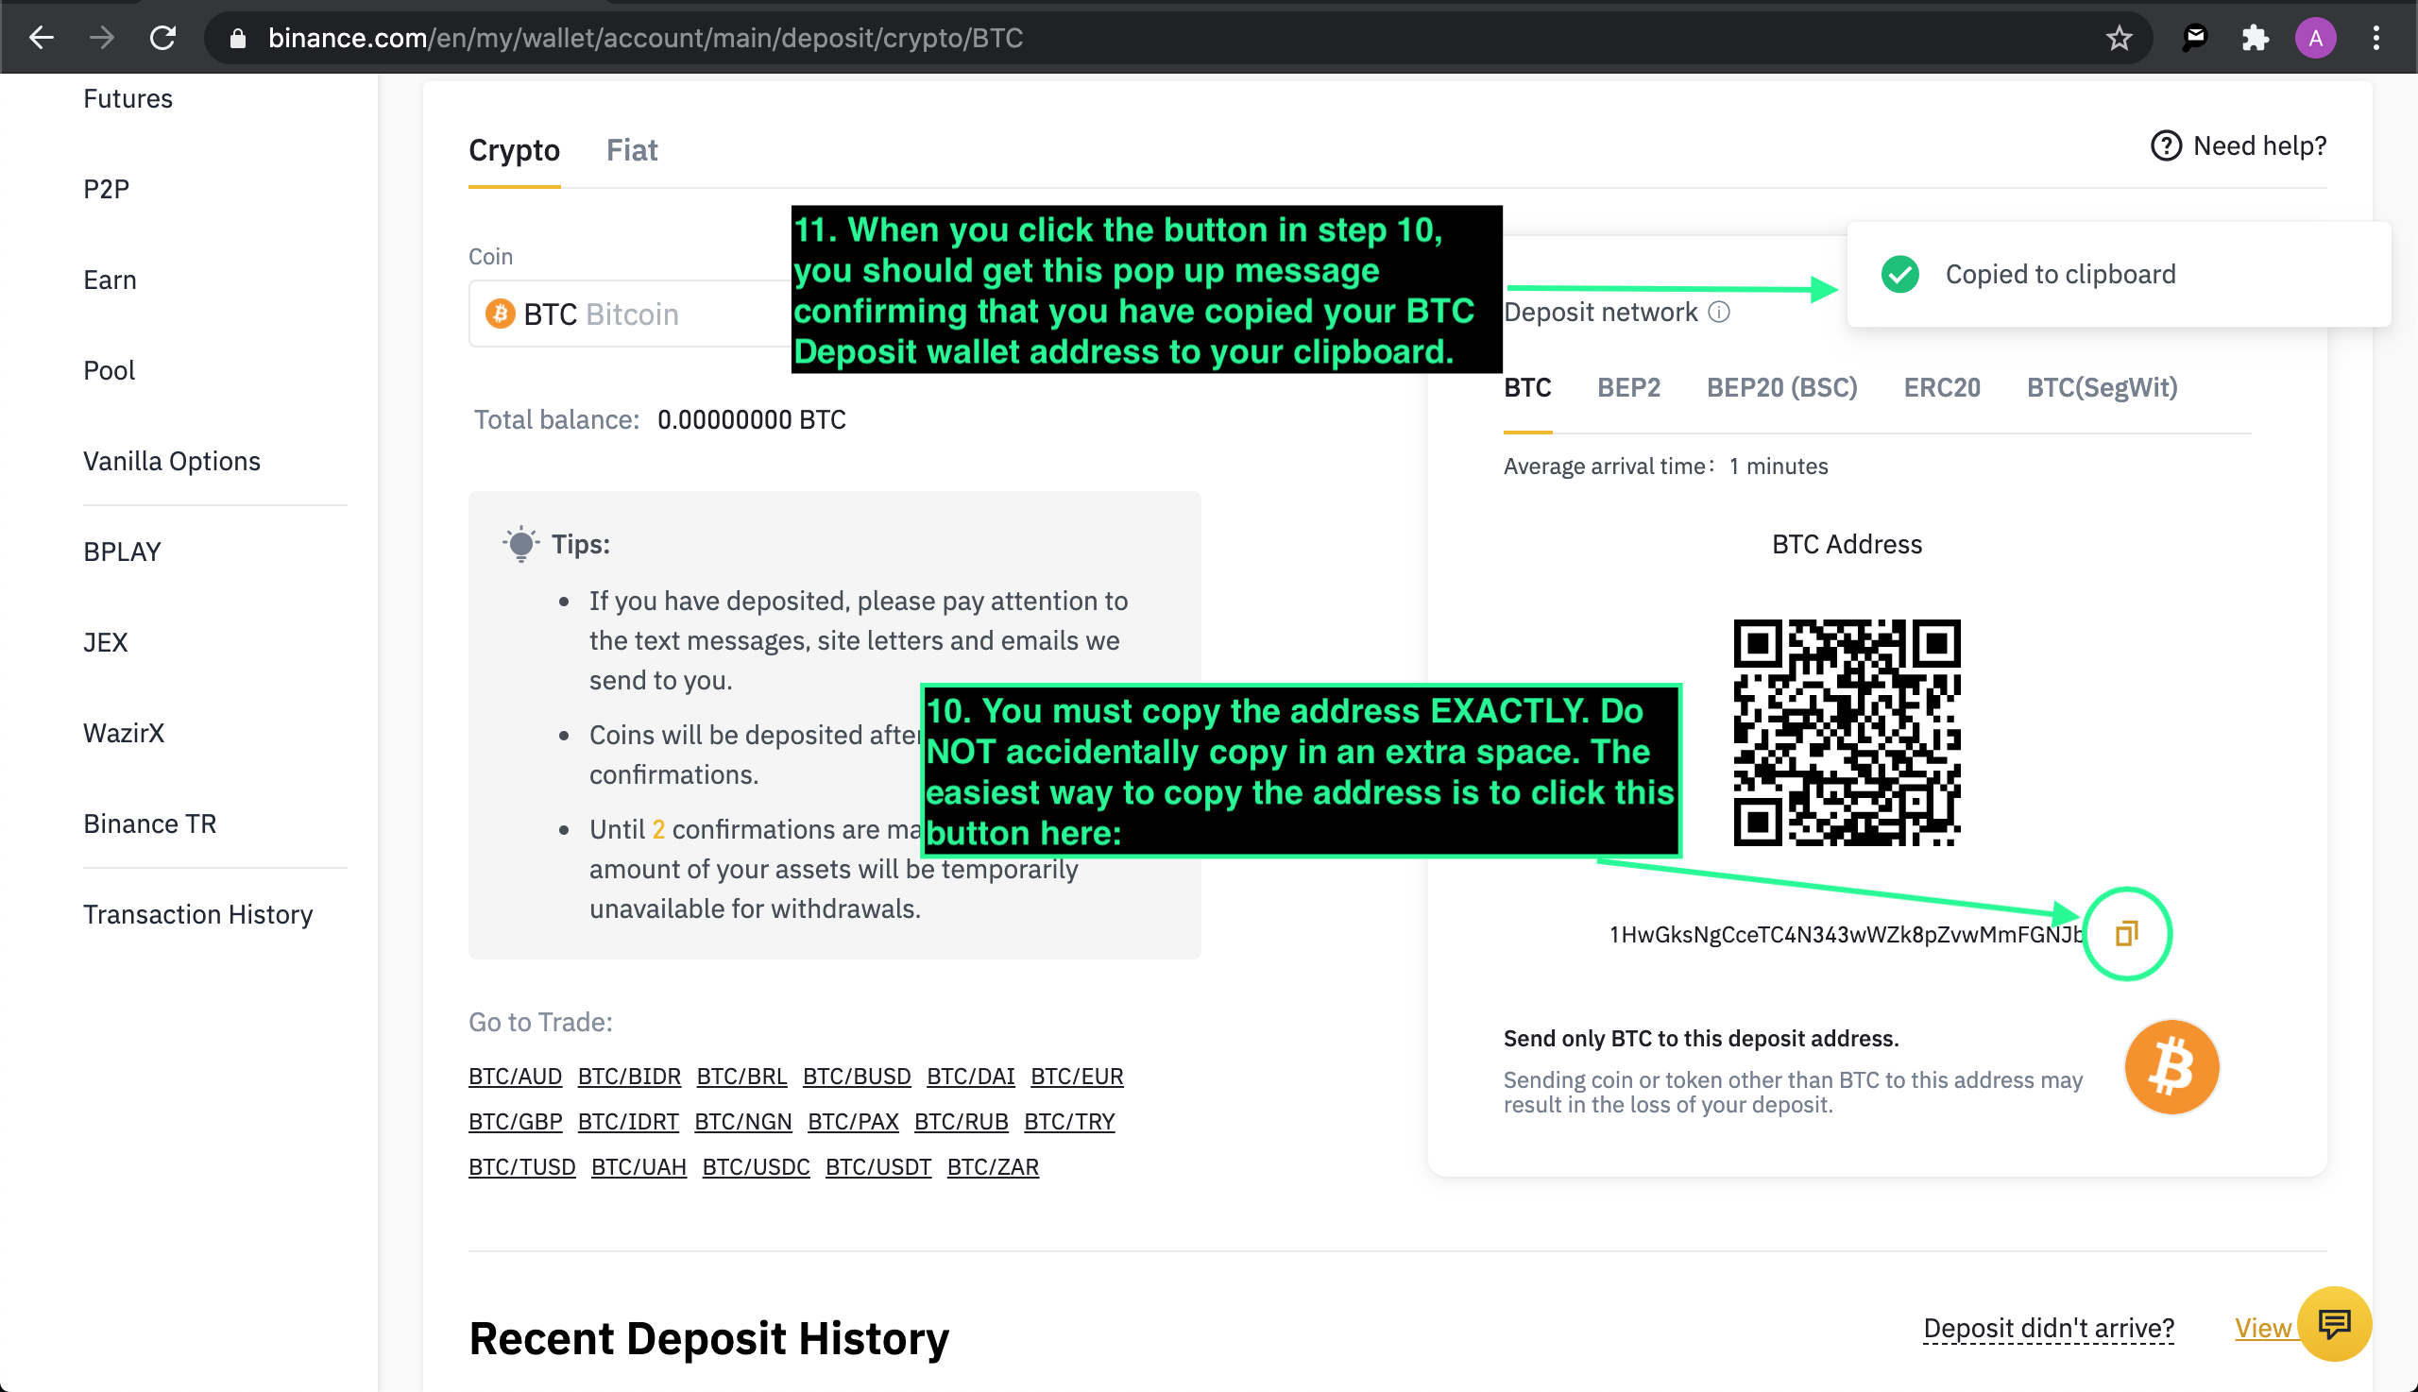Click the BTC/TRY trade link
This screenshot has width=2418, height=1392.
coord(1069,1122)
